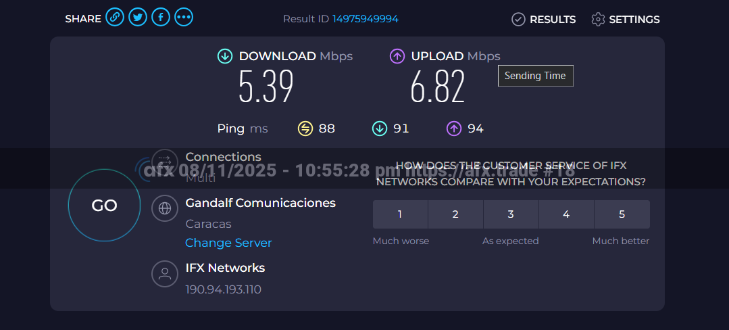This screenshot has width=729, height=330.
Task: Click the copy link share icon
Action: (115, 18)
